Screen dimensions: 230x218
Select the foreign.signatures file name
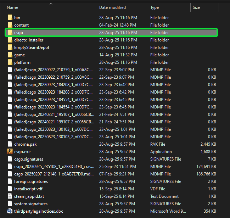click(31, 181)
